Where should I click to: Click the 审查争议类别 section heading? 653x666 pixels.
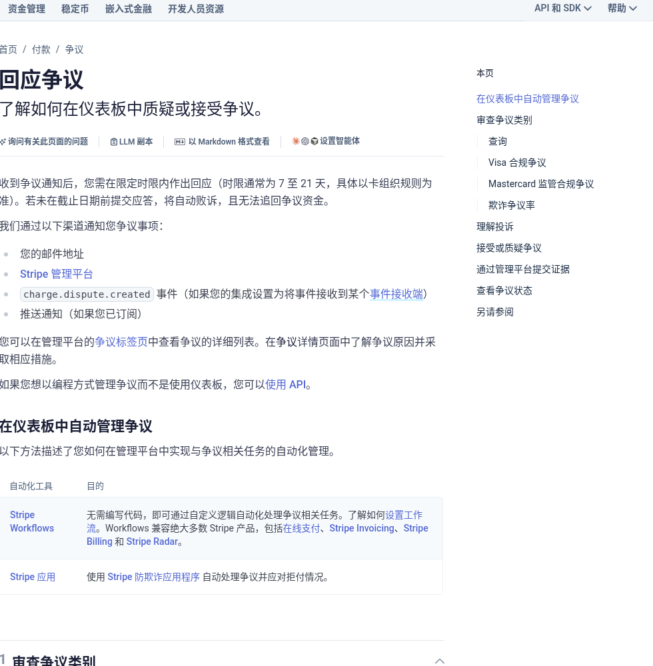coord(54,661)
